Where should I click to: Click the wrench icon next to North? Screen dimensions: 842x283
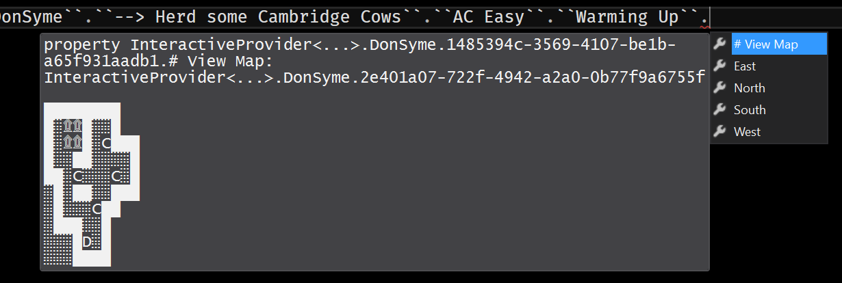tap(719, 88)
